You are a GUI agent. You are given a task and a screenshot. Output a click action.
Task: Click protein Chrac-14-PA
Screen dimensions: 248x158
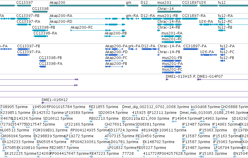169,46
